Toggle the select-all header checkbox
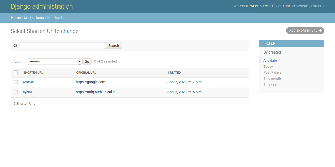The image size is (335, 167). pos(16,72)
